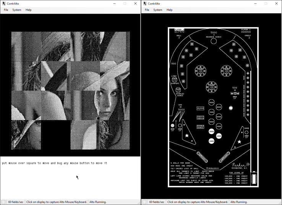Click star on left slingshot
Viewport: 282px width, 205px height.
[x=187, y=136]
